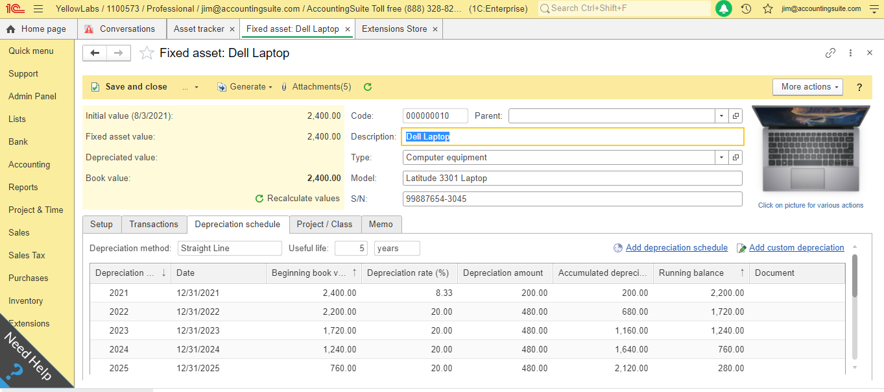Click the Code input field
This screenshot has width=884, height=392.
435,116
